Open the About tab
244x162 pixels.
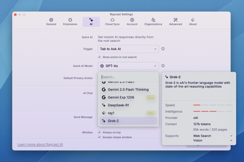pyautogui.click(x=193, y=22)
